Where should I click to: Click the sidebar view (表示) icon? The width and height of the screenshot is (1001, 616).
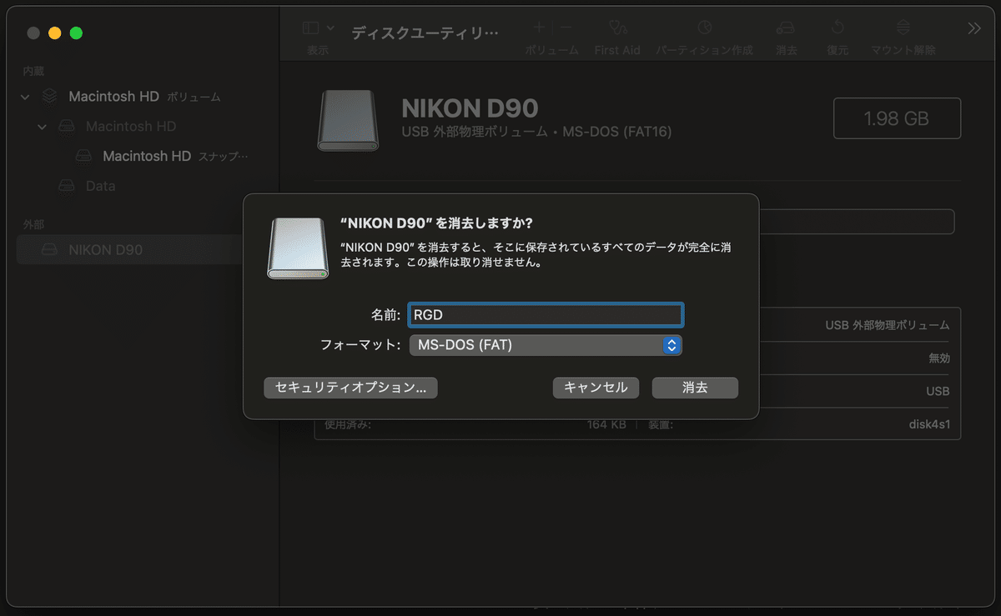pos(311,28)
